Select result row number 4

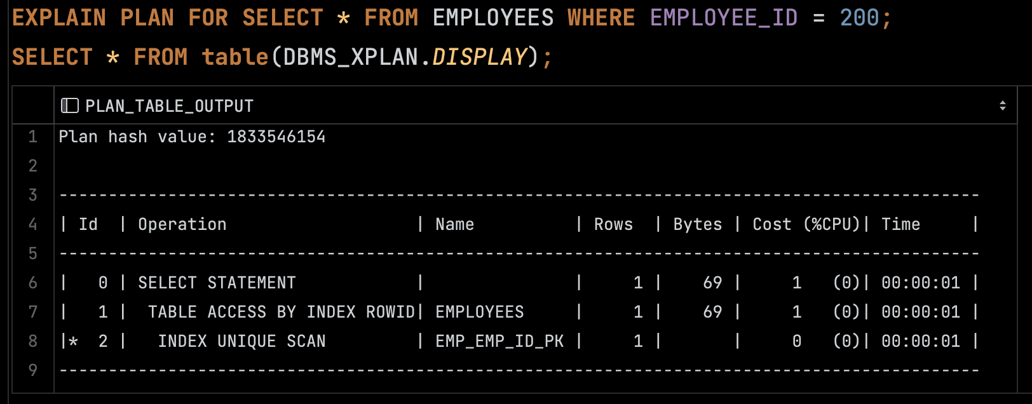[x=33, y=224]
